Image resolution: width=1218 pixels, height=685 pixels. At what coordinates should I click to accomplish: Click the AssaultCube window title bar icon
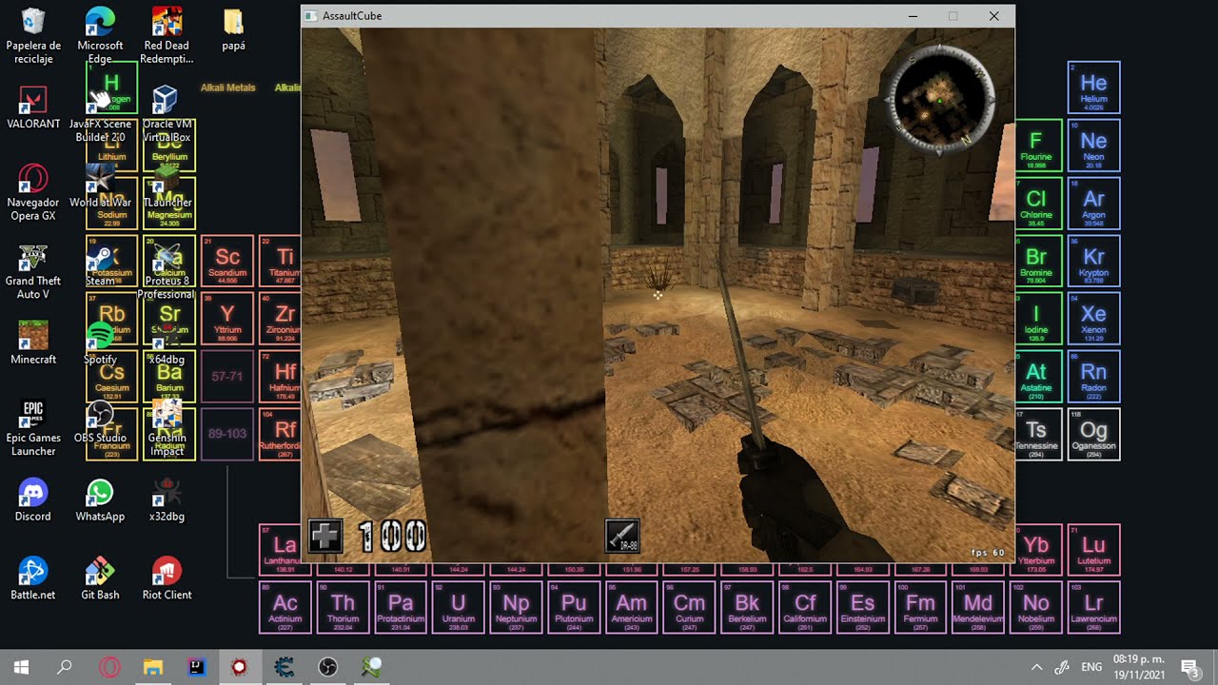tap(310, 16)
